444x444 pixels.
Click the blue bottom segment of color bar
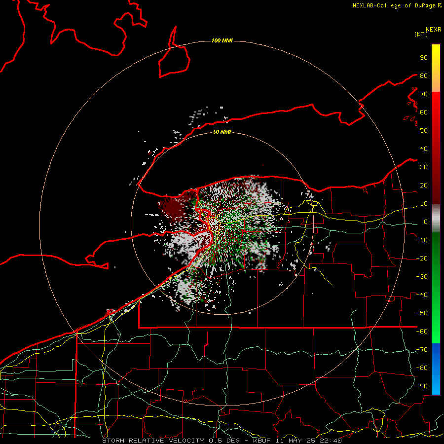(x=436, y=369)
